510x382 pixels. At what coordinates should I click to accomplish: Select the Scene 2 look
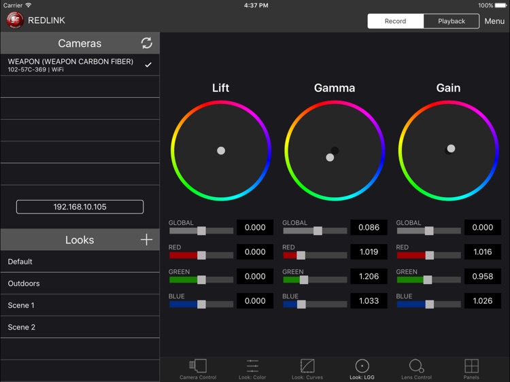[80, 327]
